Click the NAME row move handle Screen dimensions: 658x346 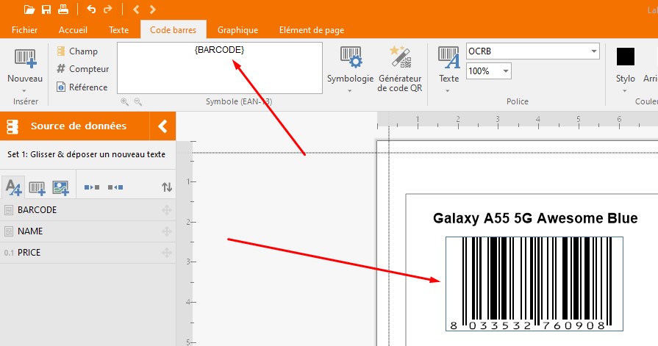pos(167,231)
